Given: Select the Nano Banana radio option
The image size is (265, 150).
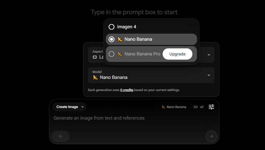Looking at the screenshot, I should coord(112,39).
